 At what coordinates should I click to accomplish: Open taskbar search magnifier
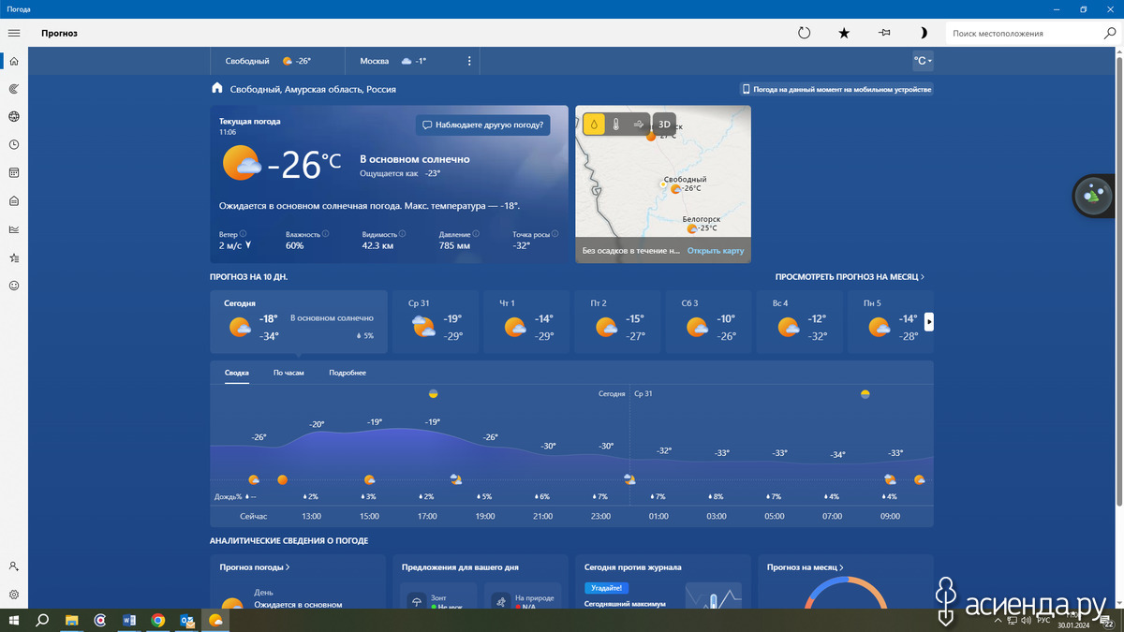pyautogui.click(x=42, y=620)
